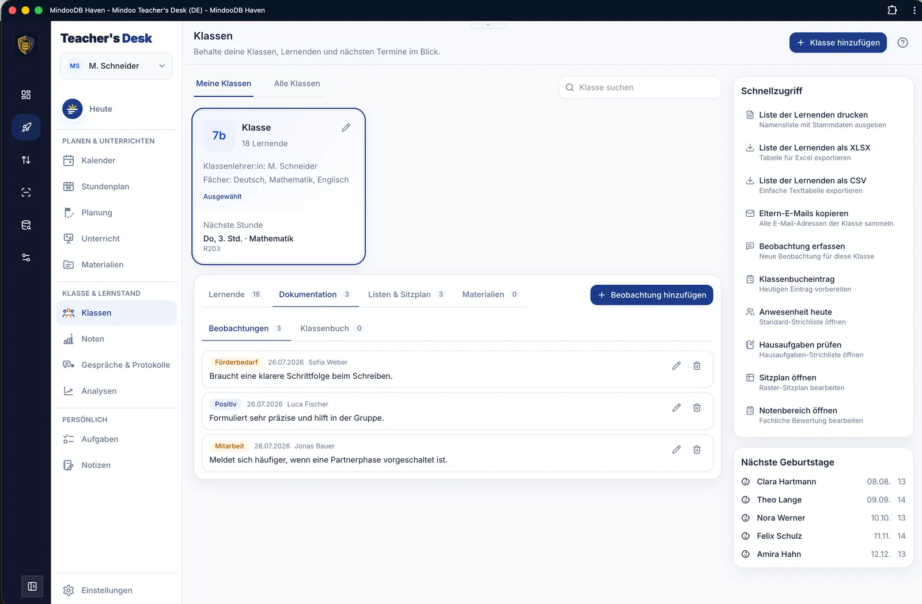The width and height of the screenshot is (922, 604).
Task: Open Gespräche & Protokolle in sidebar
Action: click(x=116, y=365)
